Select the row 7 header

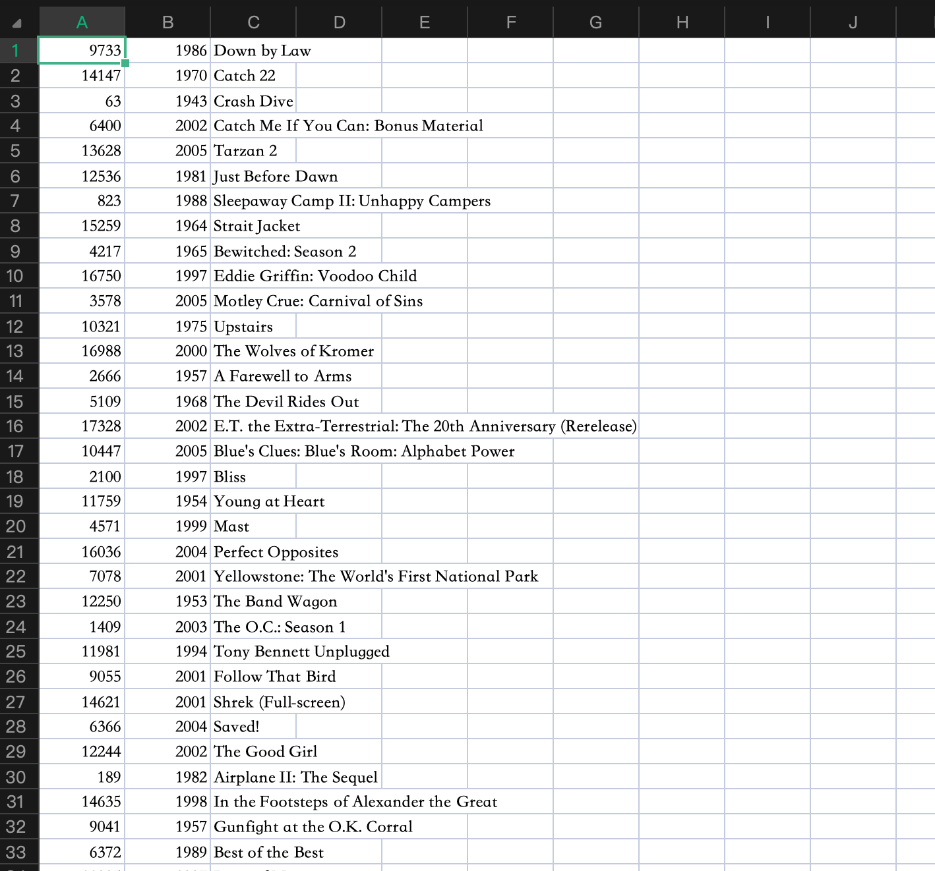click(x=16, y=201)
